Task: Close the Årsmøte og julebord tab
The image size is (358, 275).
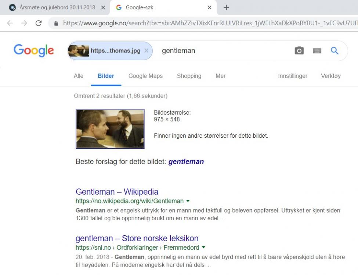Action: point(103,8)
